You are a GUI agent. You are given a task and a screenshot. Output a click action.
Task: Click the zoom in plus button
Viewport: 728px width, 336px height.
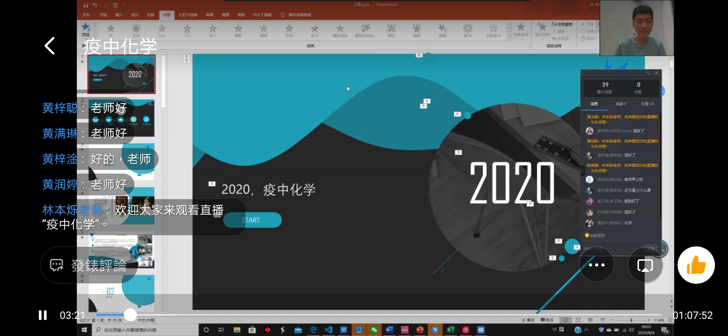[x=649, y=320]
